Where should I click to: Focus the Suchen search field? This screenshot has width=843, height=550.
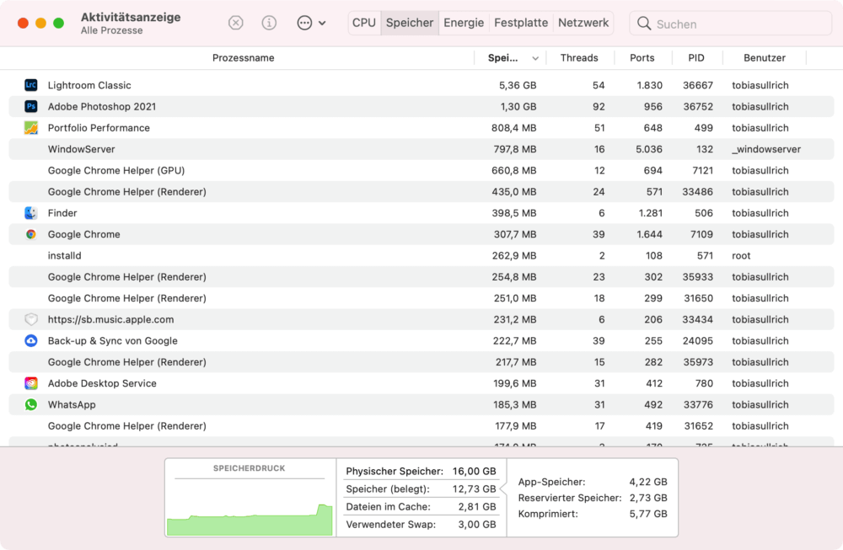click(730, 24)
